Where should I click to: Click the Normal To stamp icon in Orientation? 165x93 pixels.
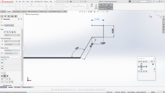click(x=154, y=69)
